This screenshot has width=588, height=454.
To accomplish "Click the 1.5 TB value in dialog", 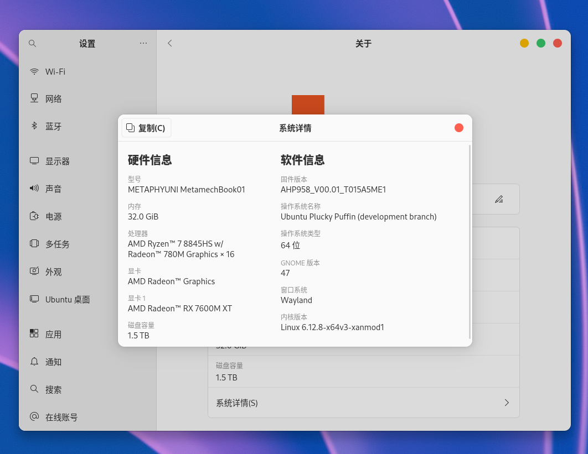I will [138, 335].
